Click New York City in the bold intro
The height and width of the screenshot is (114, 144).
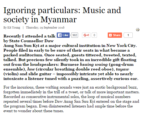[x=121, y=46]
